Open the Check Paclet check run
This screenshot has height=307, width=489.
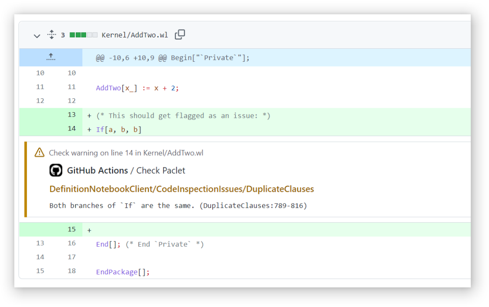coord(161,170)
